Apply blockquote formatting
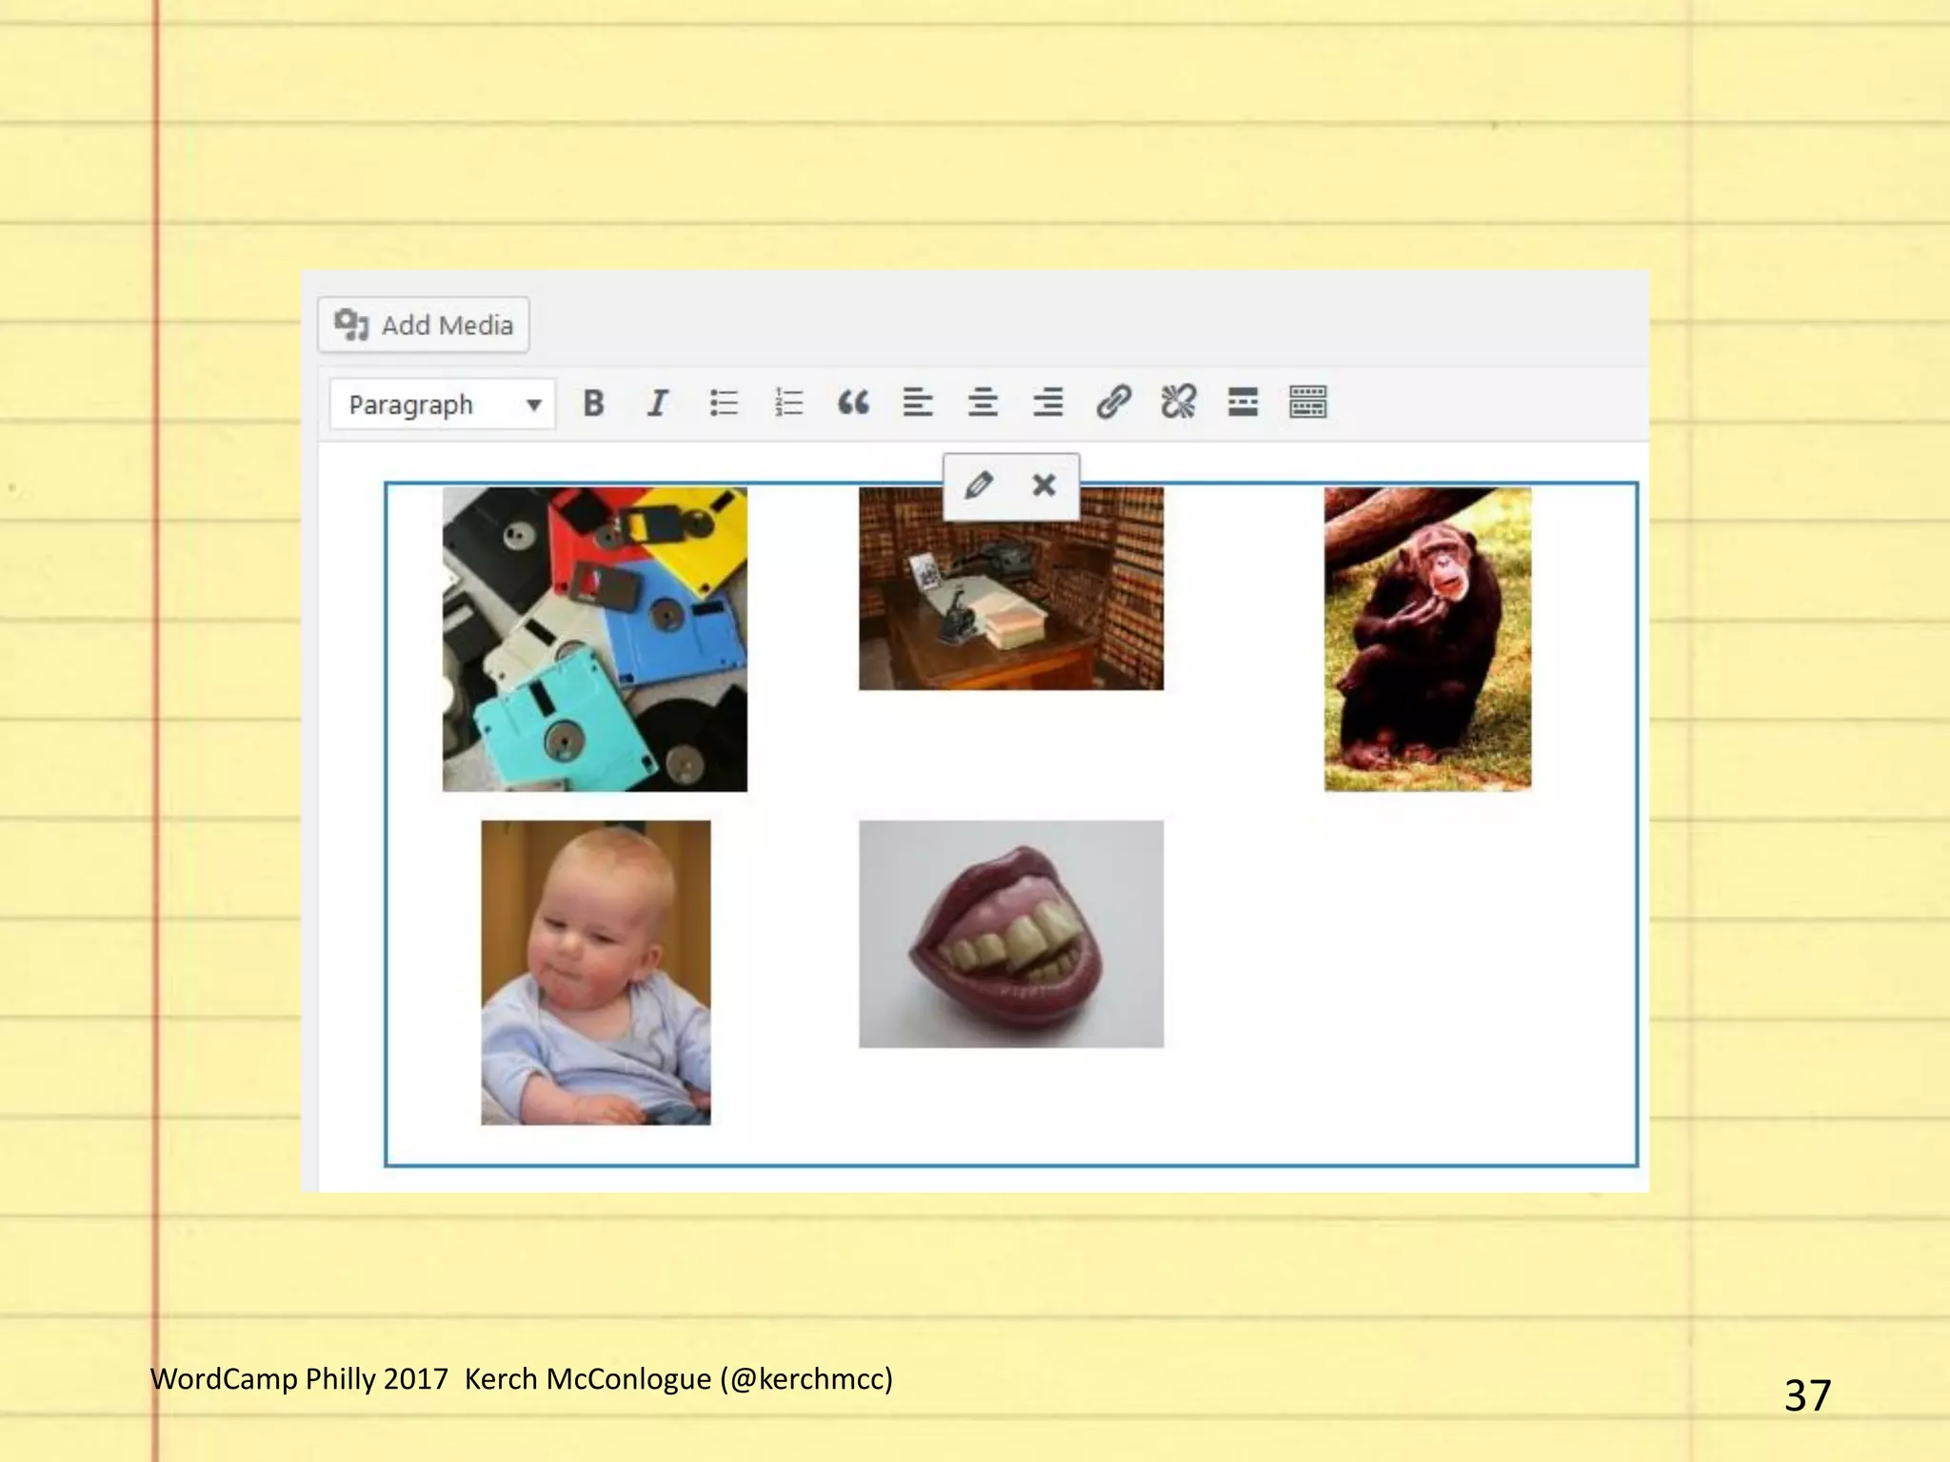This screenshot has width=1950, height=1462. 853,404
